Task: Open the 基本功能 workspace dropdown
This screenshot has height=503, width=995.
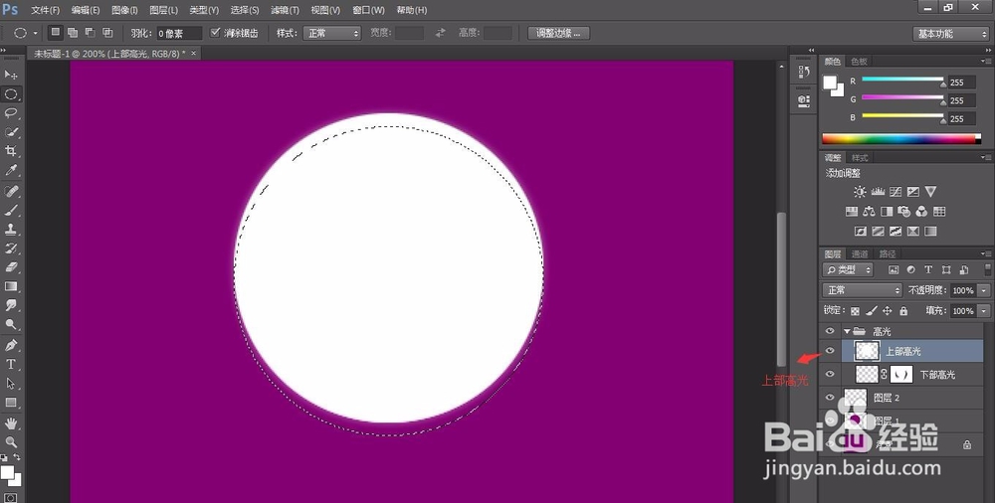Action: [950, 34]
